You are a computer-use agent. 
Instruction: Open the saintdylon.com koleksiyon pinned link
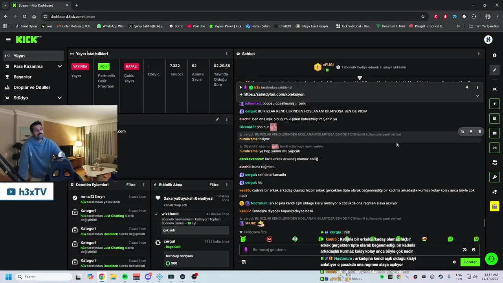pyautogui.click(x=274, y=94)
